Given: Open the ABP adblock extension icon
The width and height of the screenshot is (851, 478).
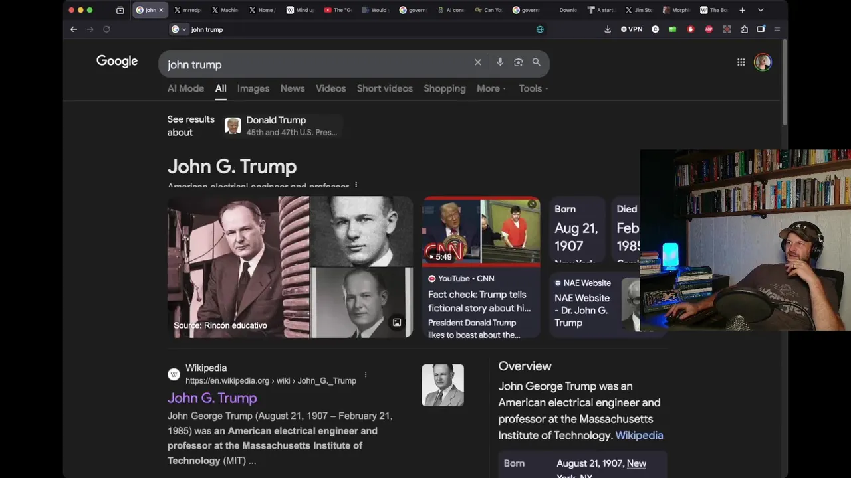Looking at the screenshot, I should click(709, 29).
